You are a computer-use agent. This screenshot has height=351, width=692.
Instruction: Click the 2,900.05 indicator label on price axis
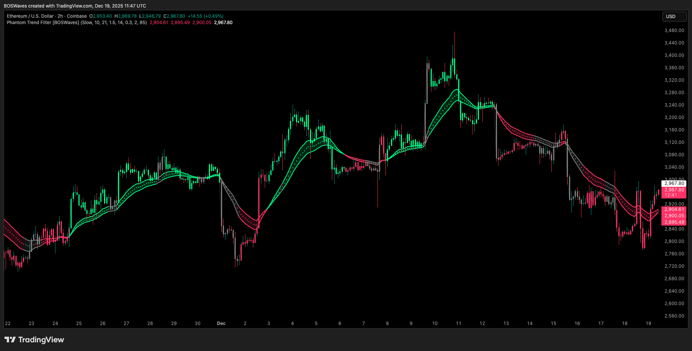(x=674, y=216)
